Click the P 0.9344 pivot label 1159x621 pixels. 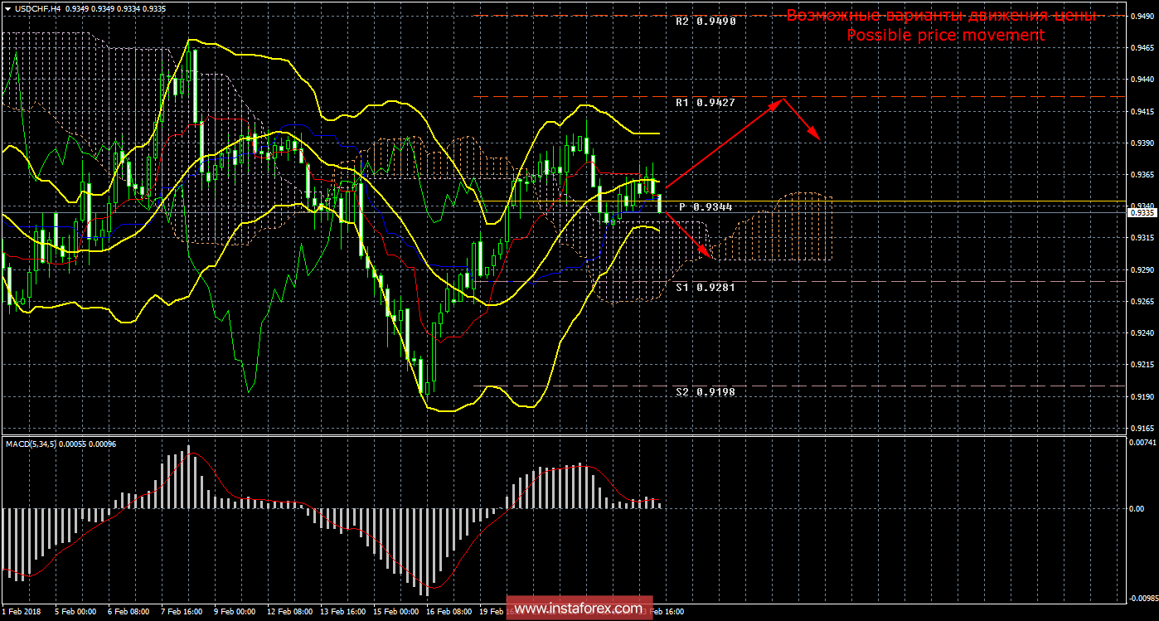705,207
